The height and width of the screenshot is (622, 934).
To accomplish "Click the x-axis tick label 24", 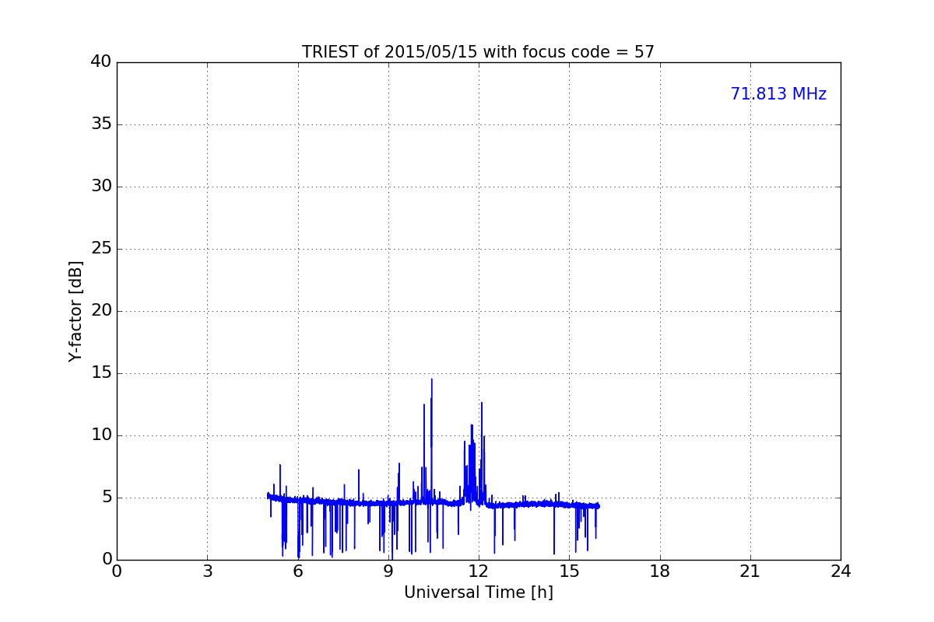I will pos(841,571).
